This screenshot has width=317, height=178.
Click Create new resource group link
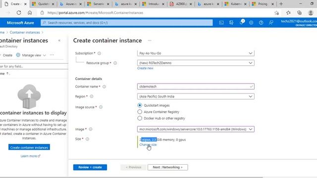(x=145, y=68)
